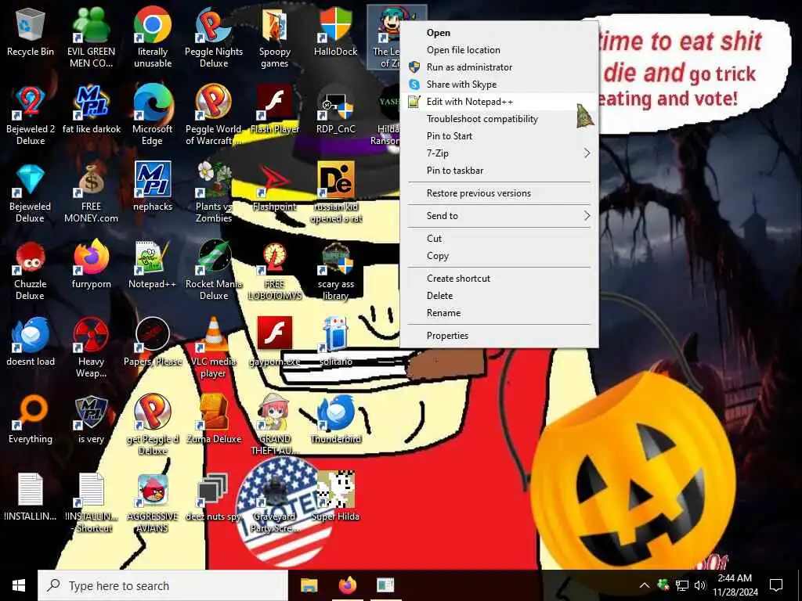The height and width of the screenshot is (601, 802).
Task: Open the notification center
Action: click(x=776, y=585)
